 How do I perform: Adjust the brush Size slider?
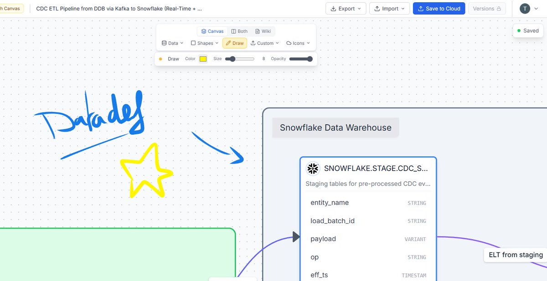click(x=240, y=59)
